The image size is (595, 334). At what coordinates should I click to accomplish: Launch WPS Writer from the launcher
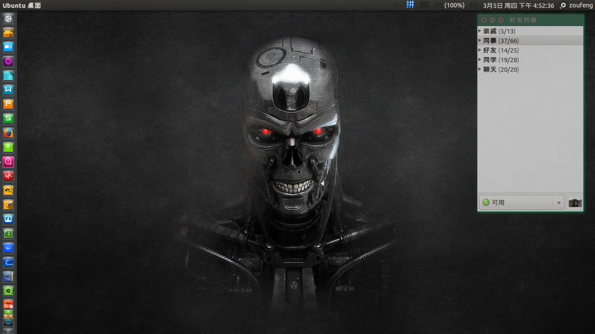pyautogui.click(x=9, y=90)
